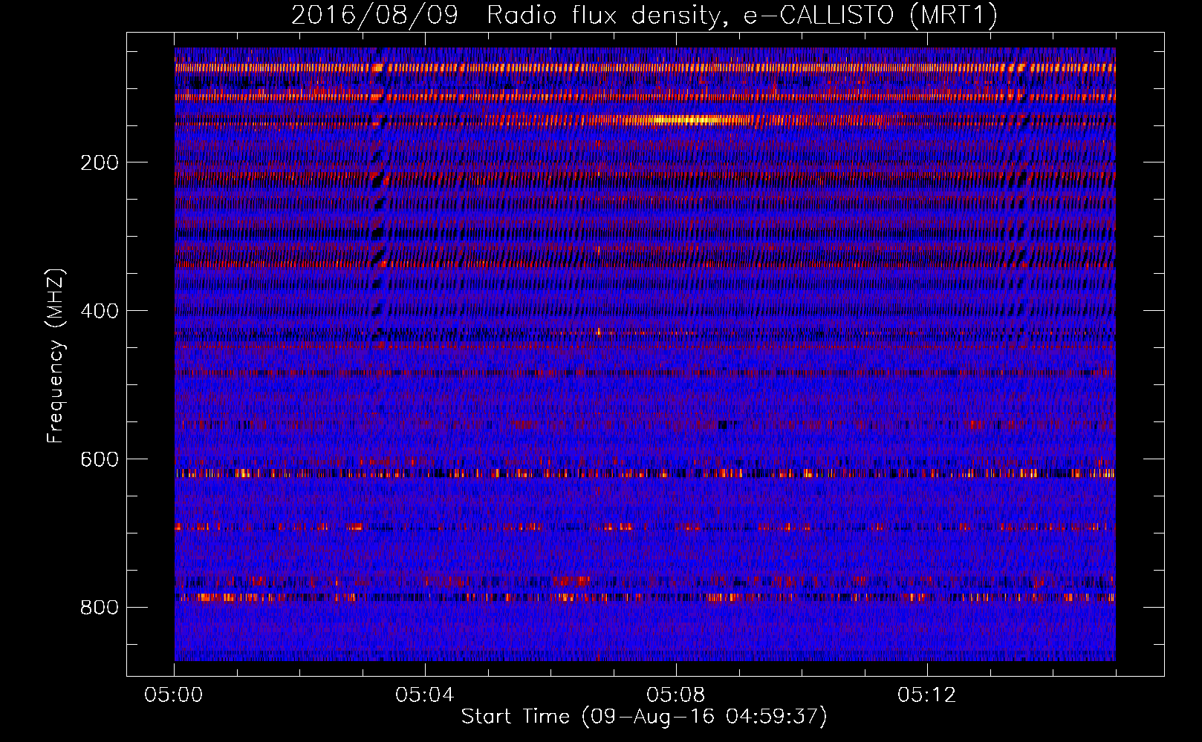Click the 'Frequency (MHZ)' y-axis label
Viewport: 1202px width, 742px height.
coord(56,356)
